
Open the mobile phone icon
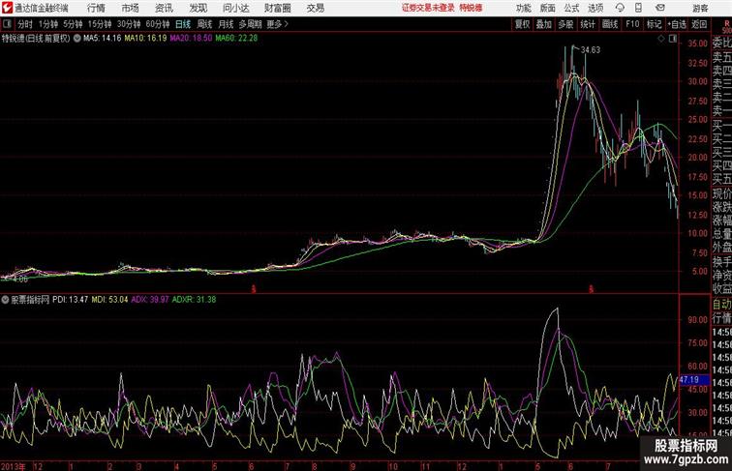click(x=638, y=8)
